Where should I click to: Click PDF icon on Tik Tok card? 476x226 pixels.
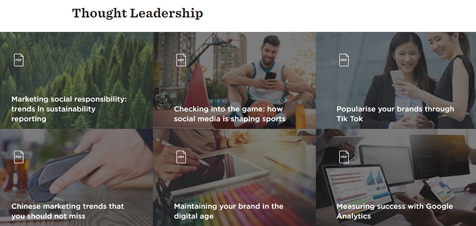pos(344,60)
